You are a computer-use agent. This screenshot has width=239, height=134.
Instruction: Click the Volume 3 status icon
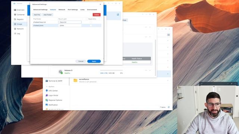pos(60,72)
